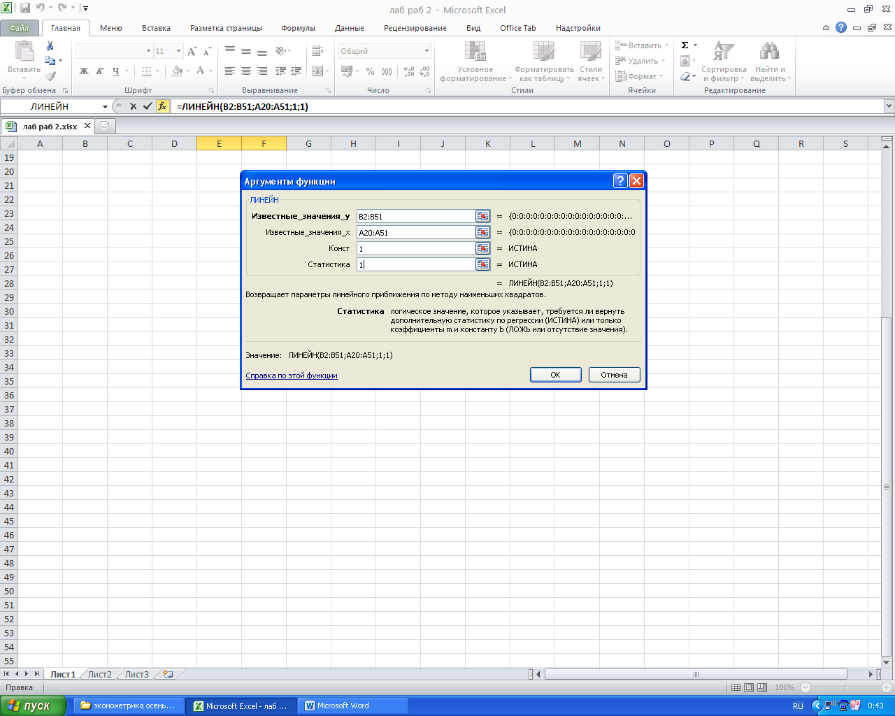The image size is (895, 716).
Task: Click range selector icon next to Конст
Action: (x=483, y=248)
